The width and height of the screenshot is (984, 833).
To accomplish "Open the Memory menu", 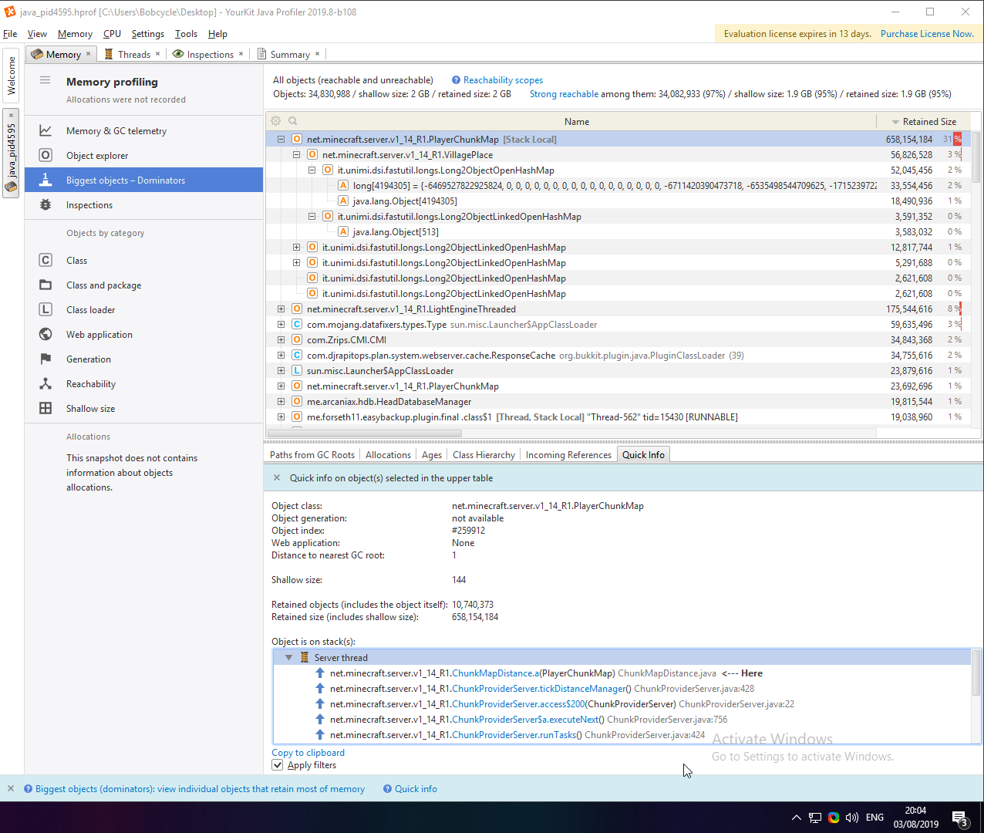I will tap(75, 34).
